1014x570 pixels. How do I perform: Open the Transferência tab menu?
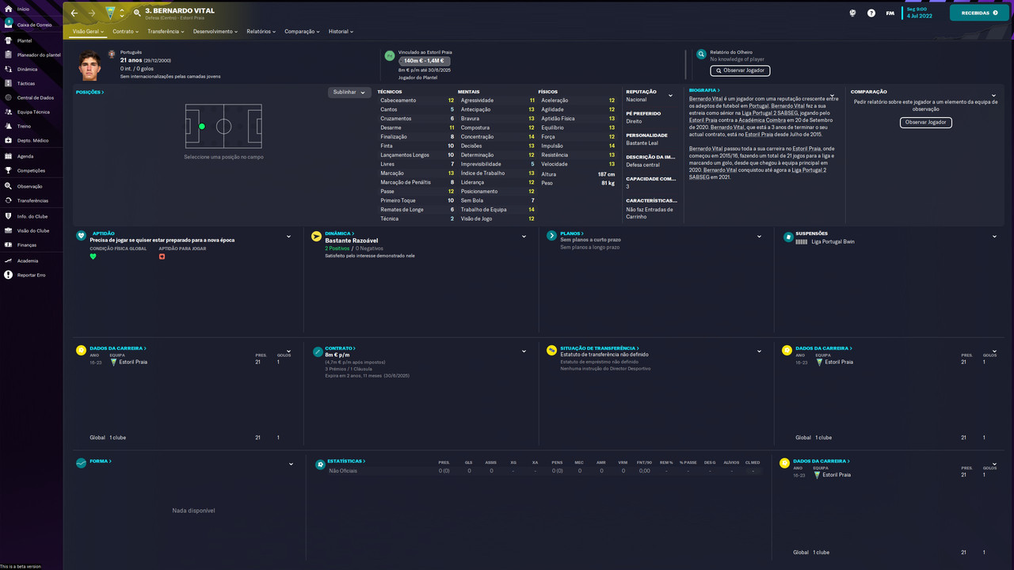[x=166, y=32]
